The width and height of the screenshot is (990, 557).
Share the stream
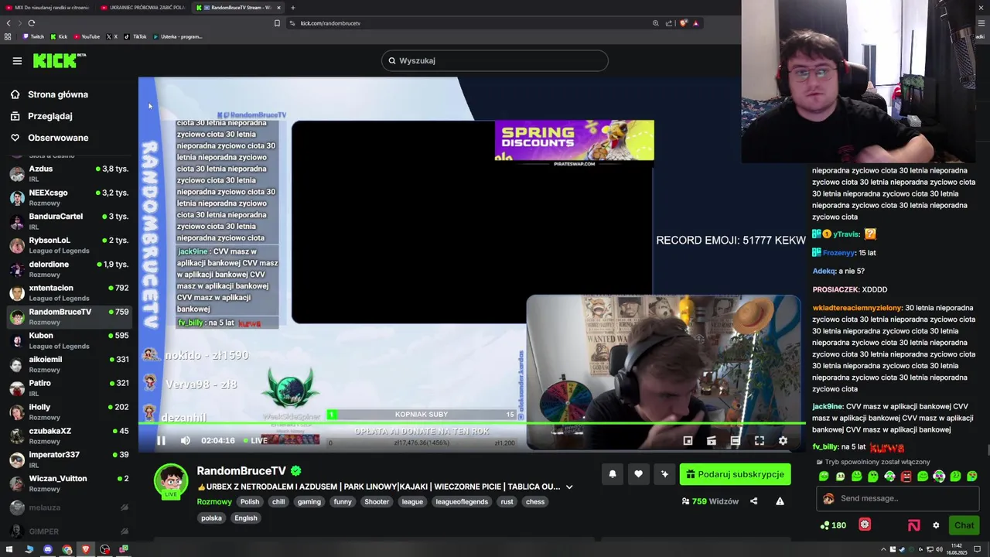click(x=754, y=501)
